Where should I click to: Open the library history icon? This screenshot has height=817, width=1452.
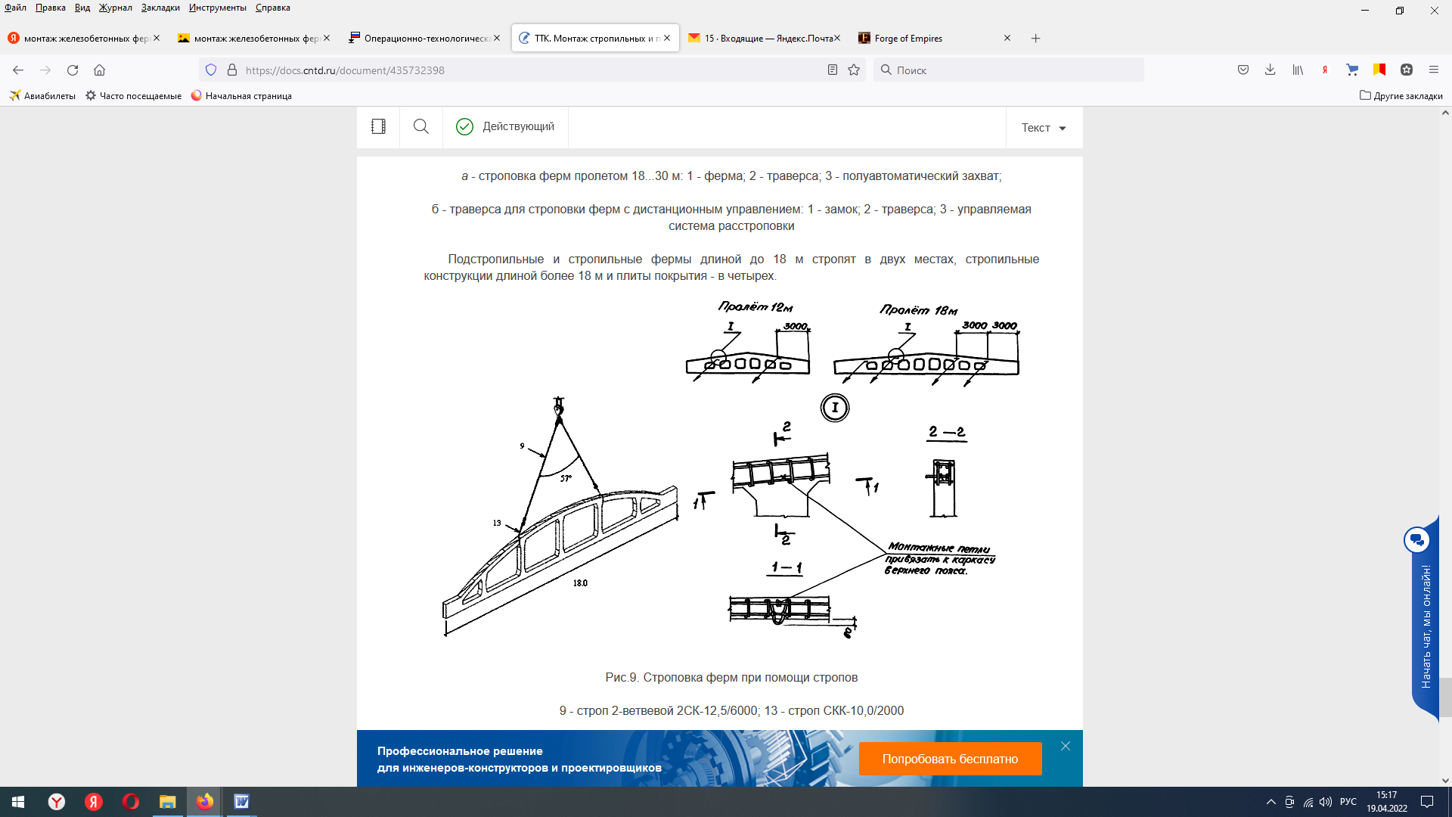click(1298, 70)
